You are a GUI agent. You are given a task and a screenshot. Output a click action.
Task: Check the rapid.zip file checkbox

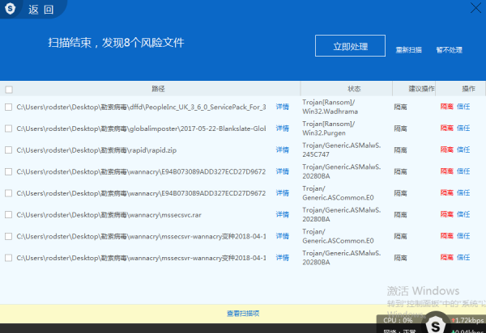(x=9, y=150)
